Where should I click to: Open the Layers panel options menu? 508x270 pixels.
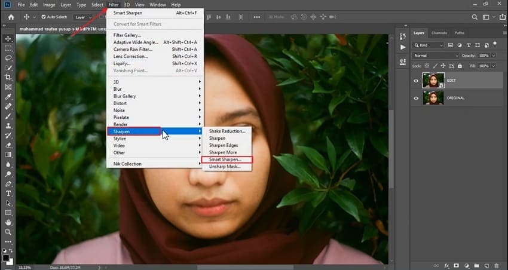(504, 33)
